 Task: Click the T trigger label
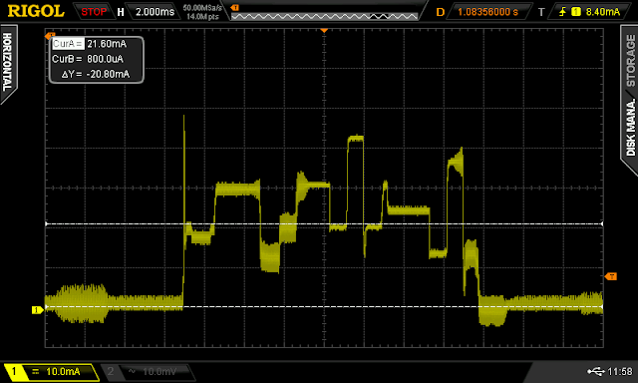(x=541, y=12)
